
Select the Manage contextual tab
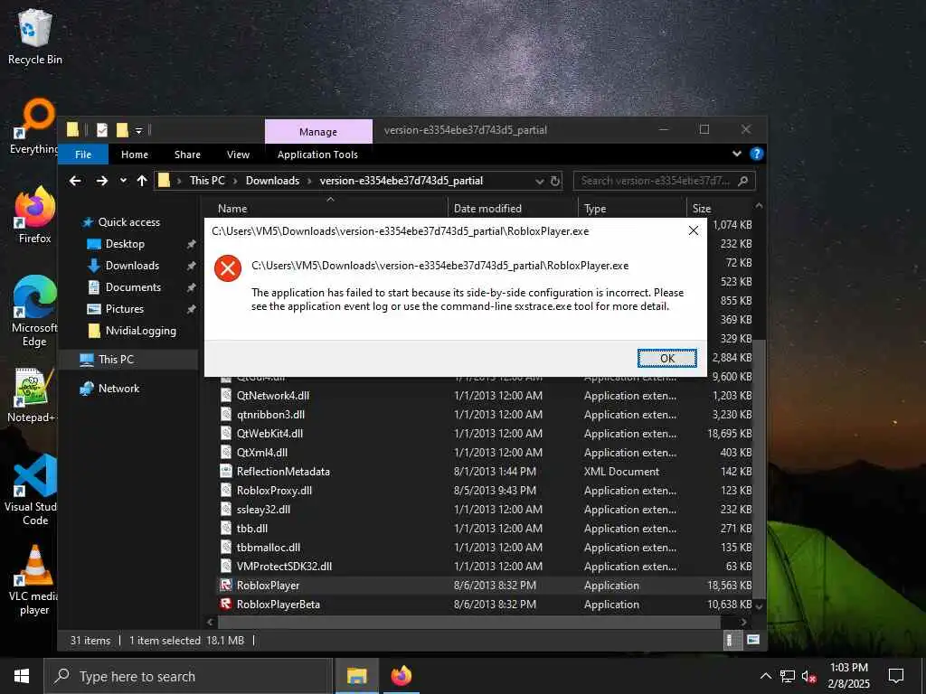coord(318,132)
